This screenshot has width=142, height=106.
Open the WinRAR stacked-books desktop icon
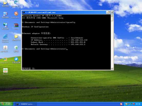16,26
